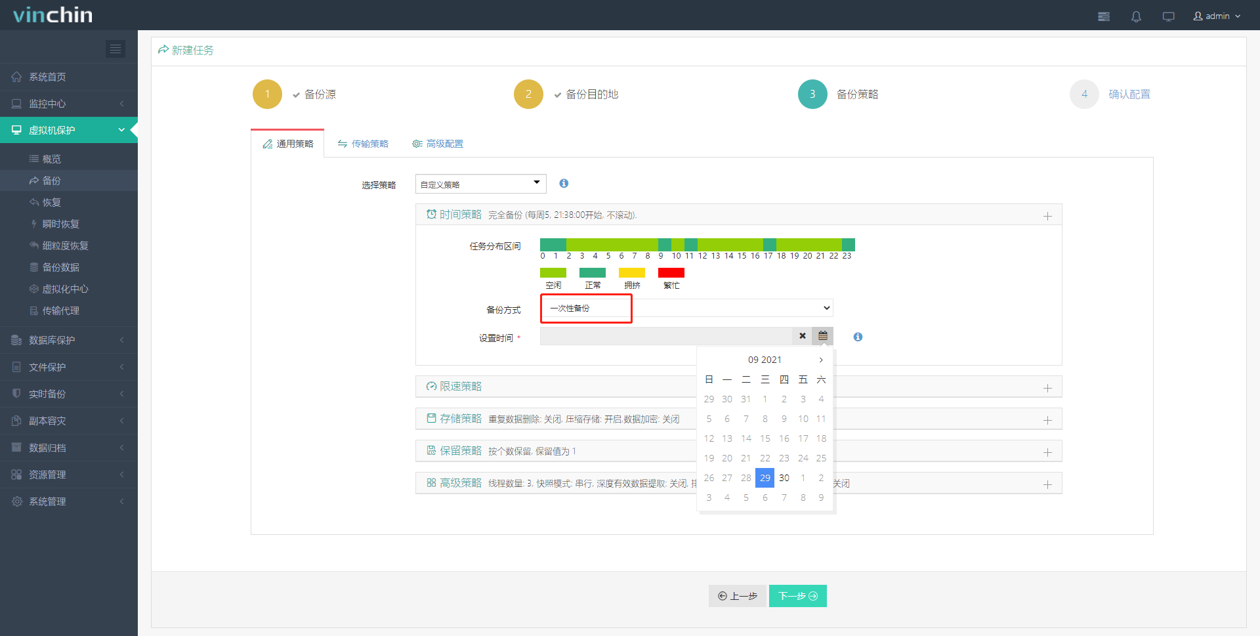This screenshot has height=636, width=1260.
Task: Click the 时间策略 clock icon
Action: 431,214
